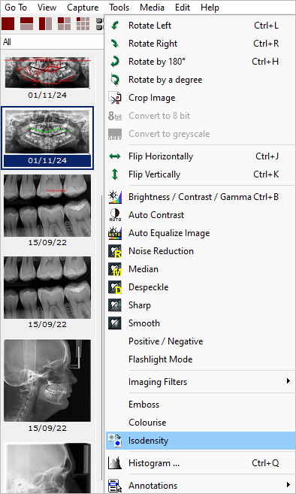Click the Despeckle filter icon
Viewport: 296px width, 494px height.
pyautogui.click(x=115, y=287)
